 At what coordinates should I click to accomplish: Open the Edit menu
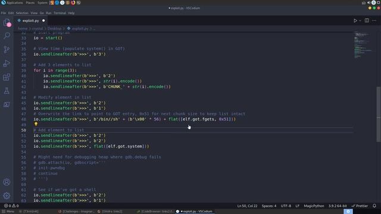(x=11, y=13)
